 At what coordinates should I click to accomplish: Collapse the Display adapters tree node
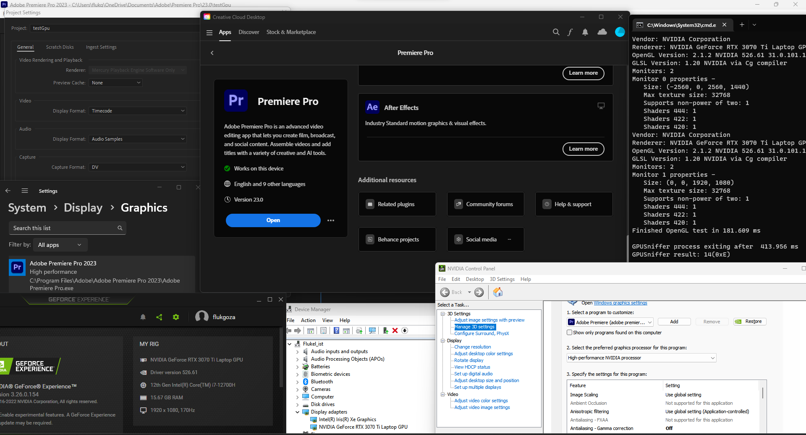tap(297, 412)
